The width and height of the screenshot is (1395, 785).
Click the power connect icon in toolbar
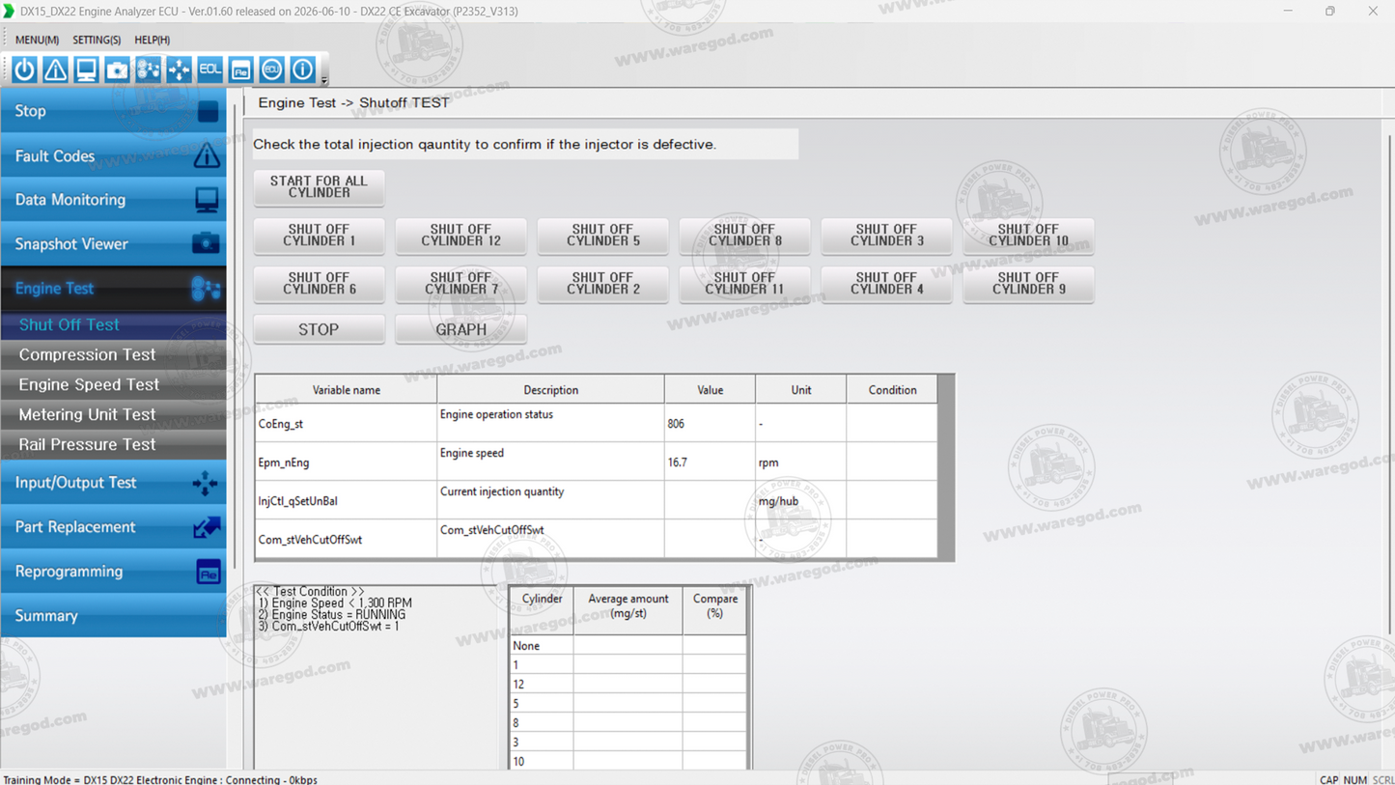(x=24, y=70)
